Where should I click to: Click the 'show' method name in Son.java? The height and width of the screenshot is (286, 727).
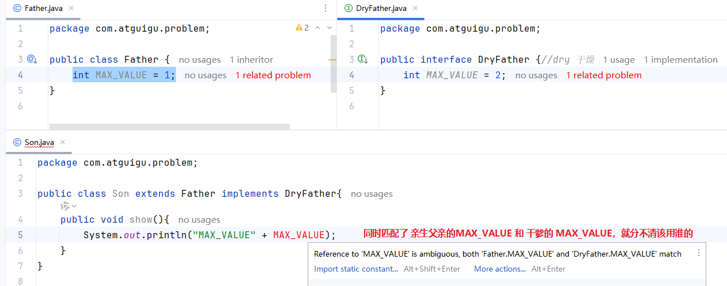[x=141, y=219]
